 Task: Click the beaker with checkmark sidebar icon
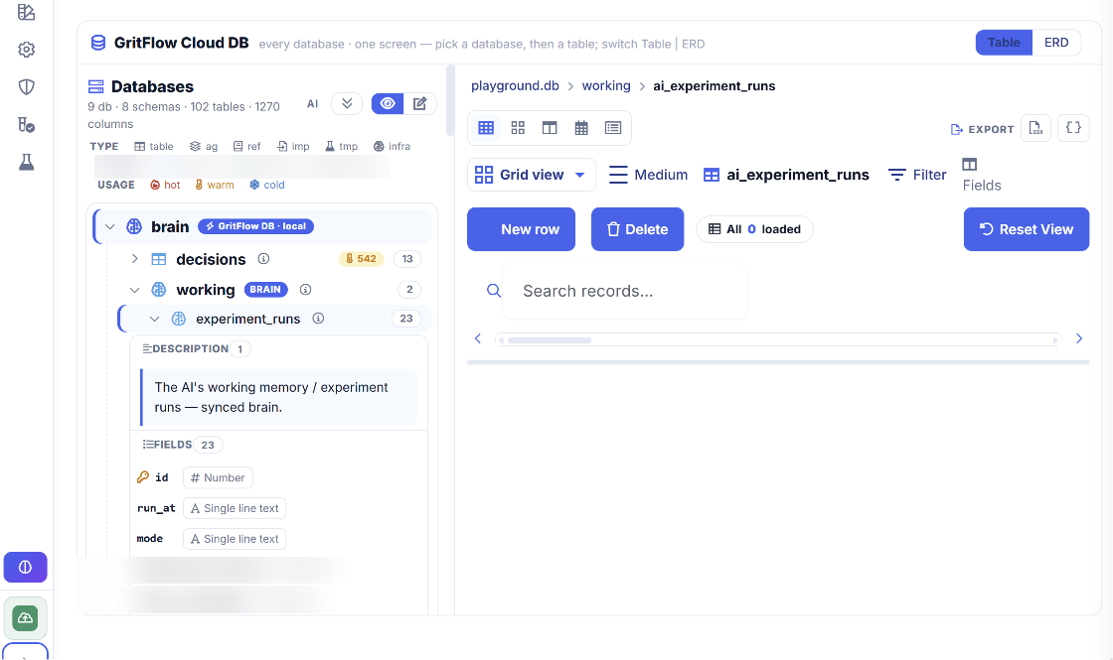(26, 125)
